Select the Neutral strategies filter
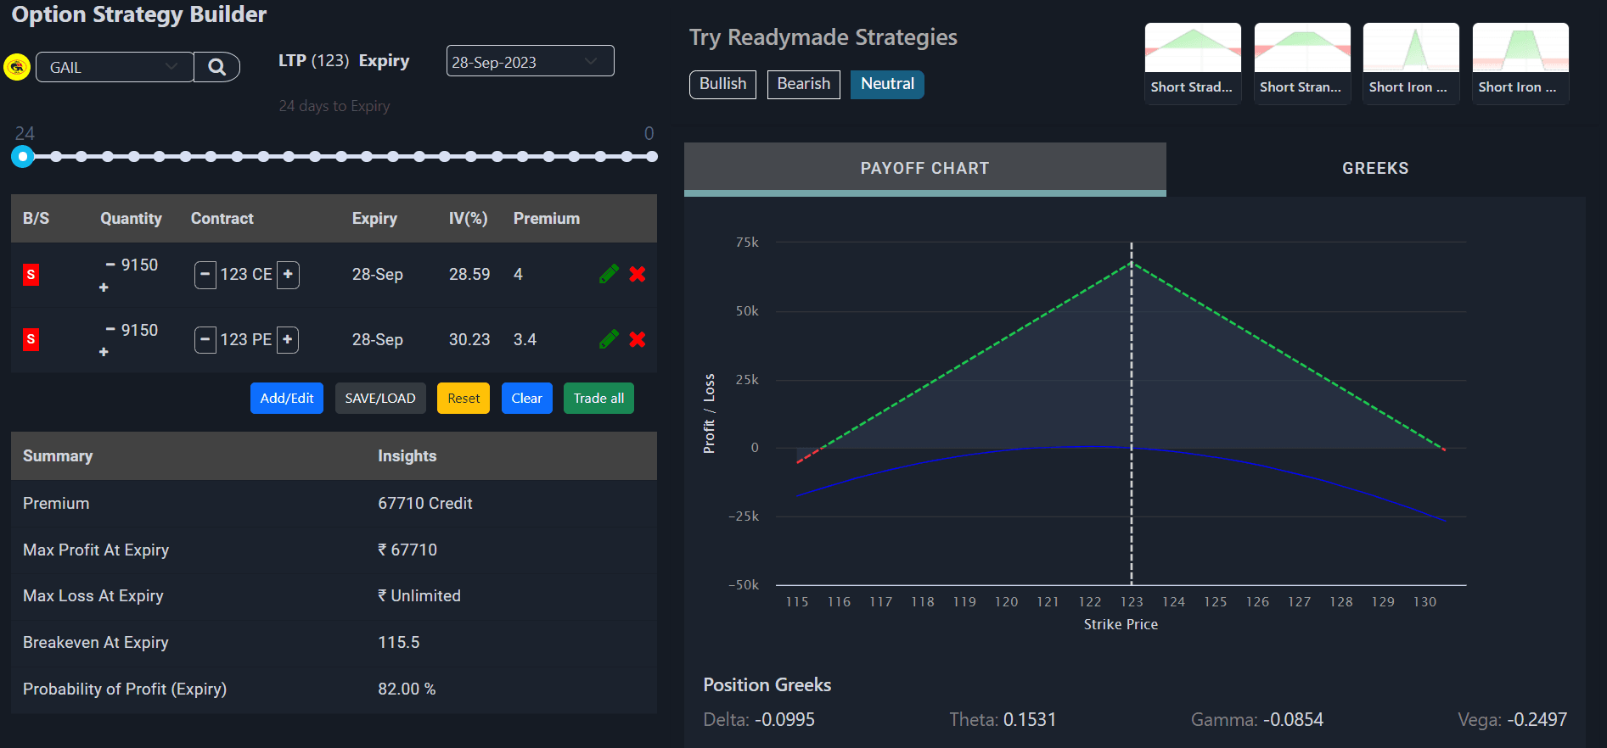 click(x=887, y=84)
